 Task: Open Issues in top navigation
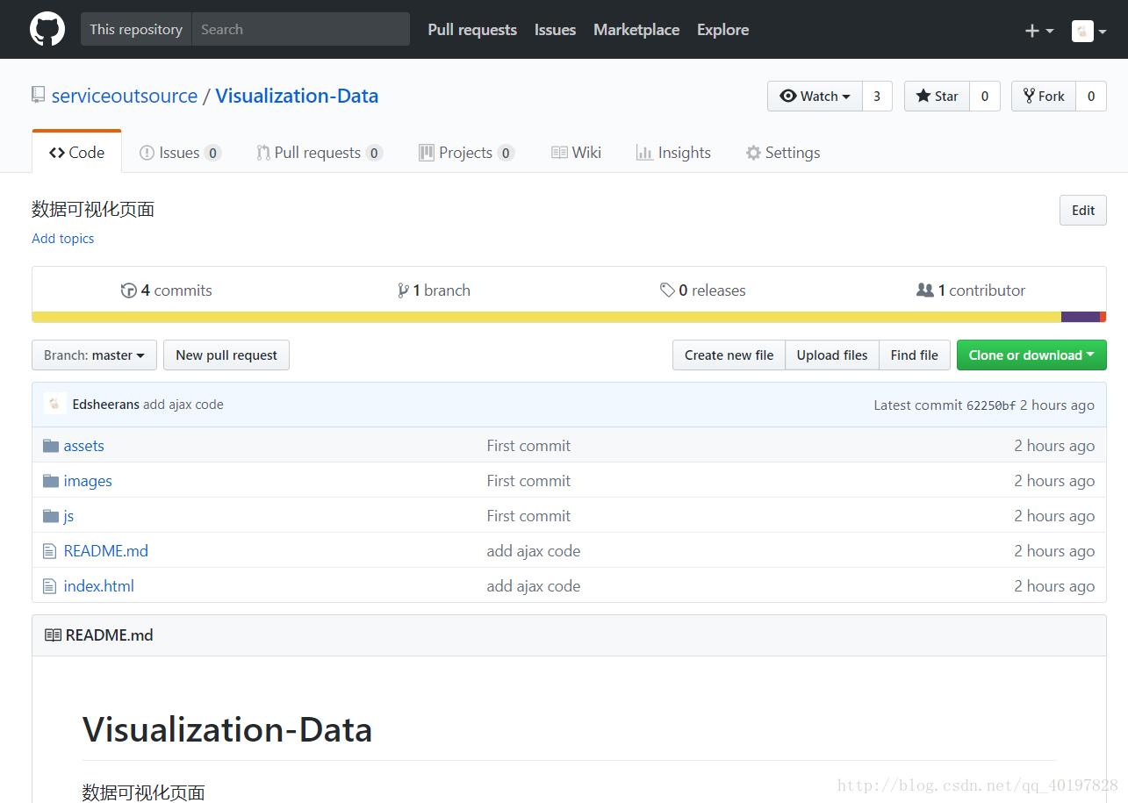click(x=555, y=30)
